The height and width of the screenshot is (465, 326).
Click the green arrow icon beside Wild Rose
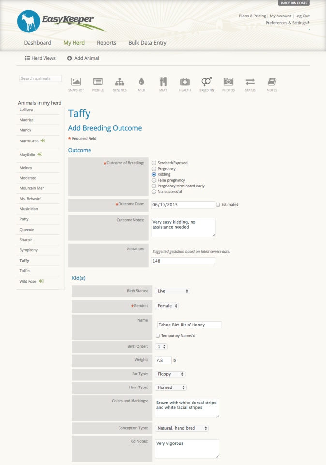coord(41,281)
